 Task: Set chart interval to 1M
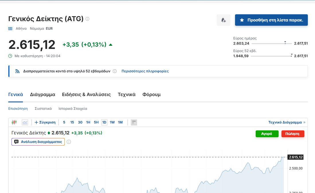120,122
